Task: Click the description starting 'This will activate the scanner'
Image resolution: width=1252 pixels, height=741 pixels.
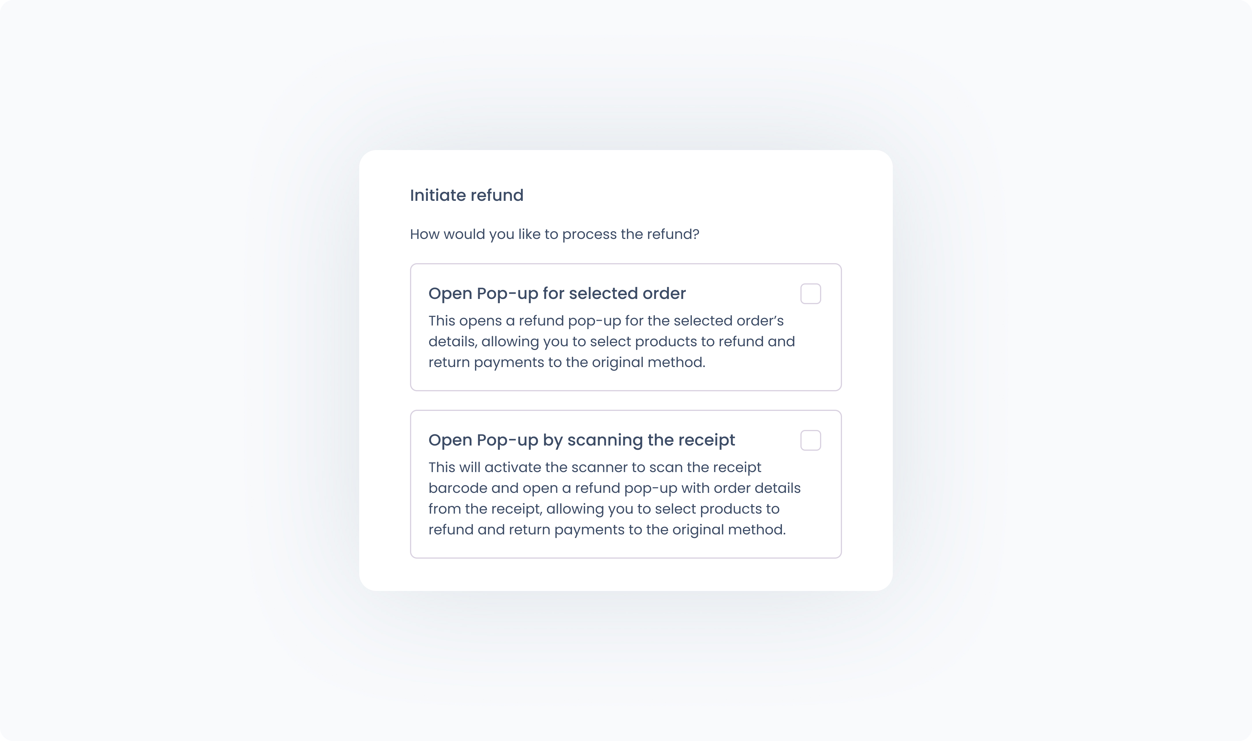Action: (595, 467)
